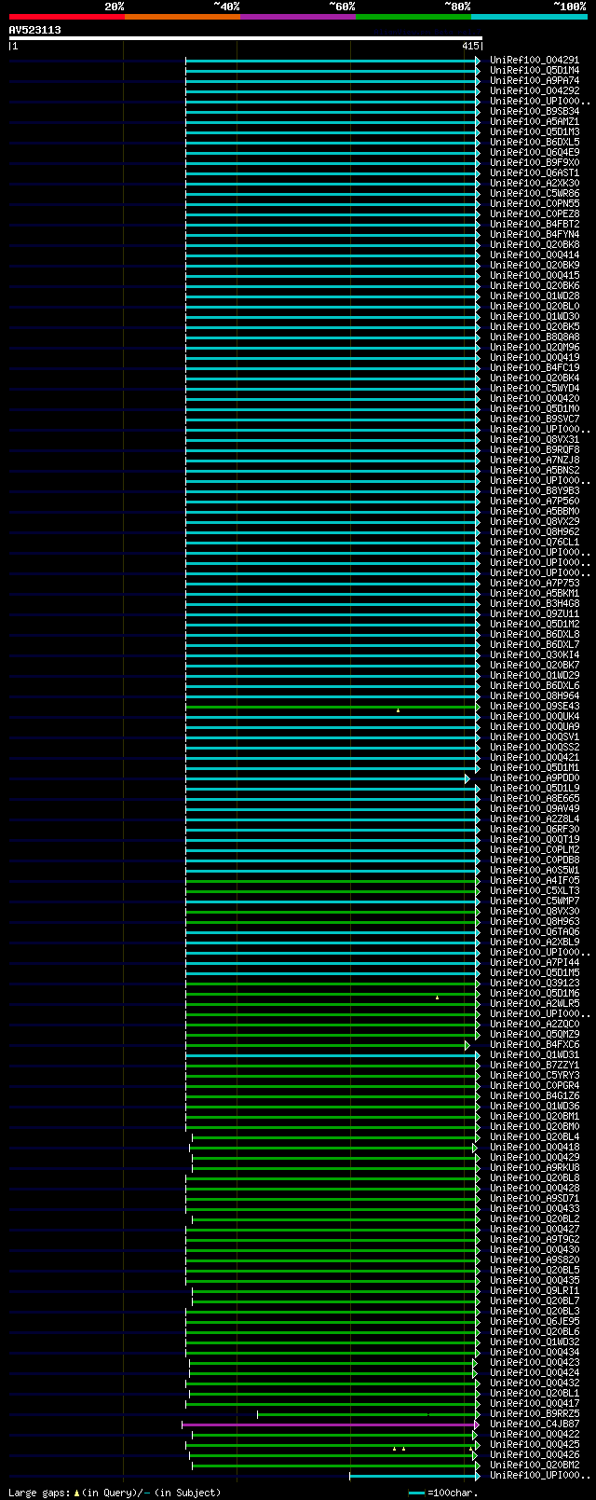Select hit UniRef100_B4FXC6
Image resolution: width=596 pixels, height=1500 pixels.
coord(535,1044)
